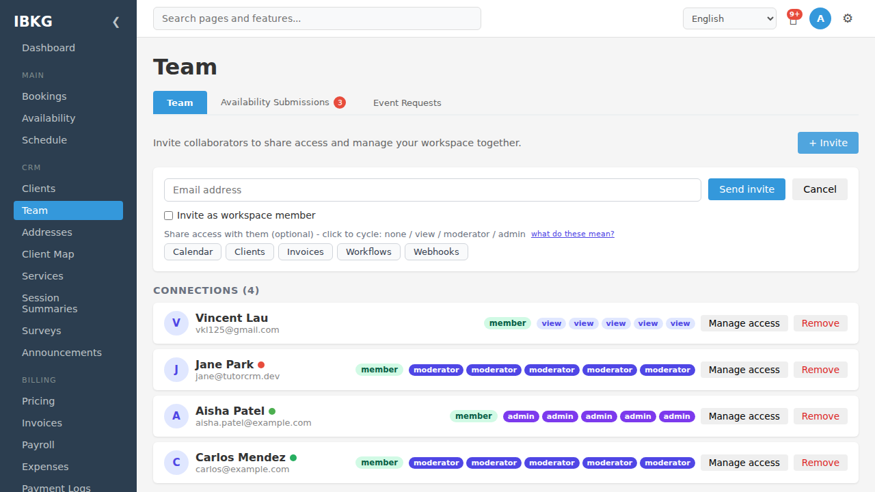Click the Send invite button
This screenshot has width=875, height=492.
point(746,189)
